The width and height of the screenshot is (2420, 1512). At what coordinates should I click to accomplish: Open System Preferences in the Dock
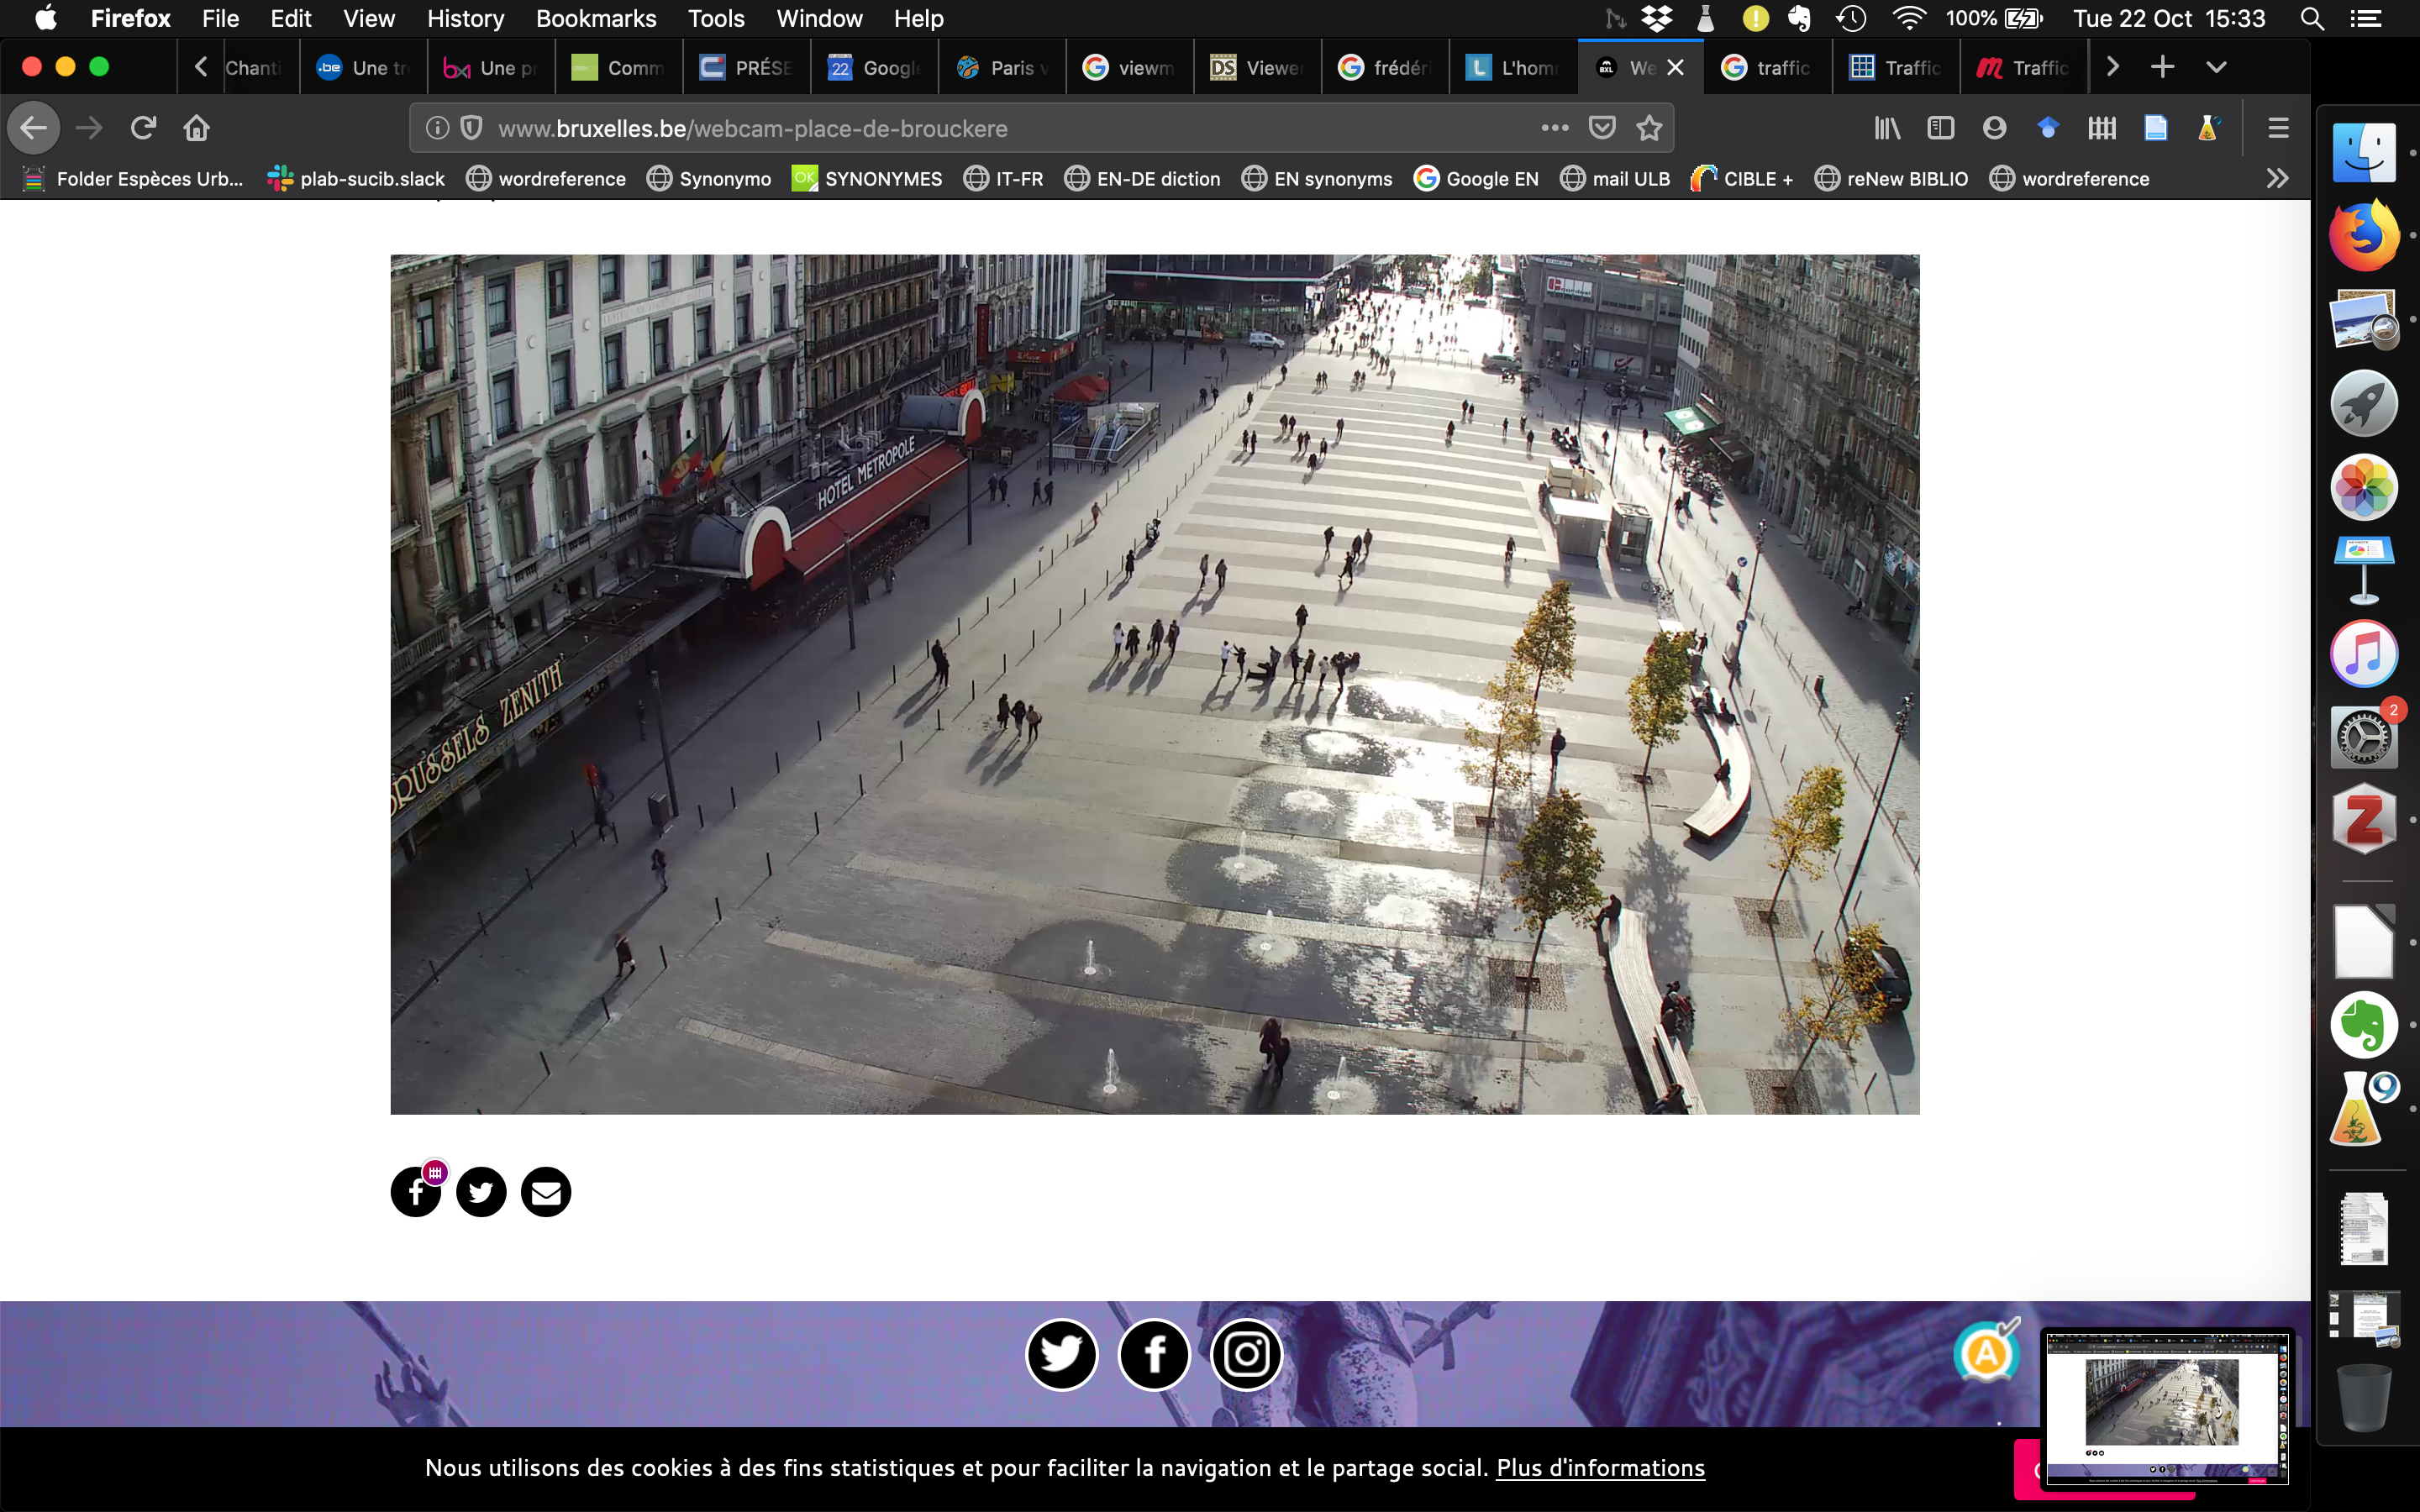[x=2364, y=737]
